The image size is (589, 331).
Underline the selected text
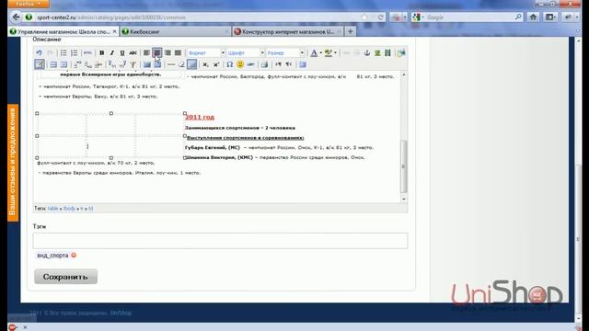click(122, 53)
